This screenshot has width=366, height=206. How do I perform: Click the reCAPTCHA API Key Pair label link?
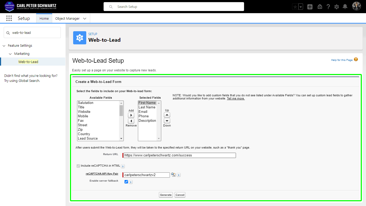click(102, 174)
